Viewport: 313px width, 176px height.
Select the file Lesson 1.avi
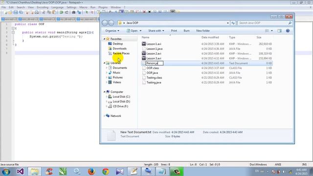pyautogui.click(x=154, y=44)
